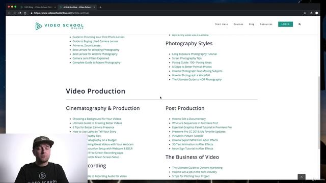Open How to Photograph Fast-Moving Subjects

197,71
